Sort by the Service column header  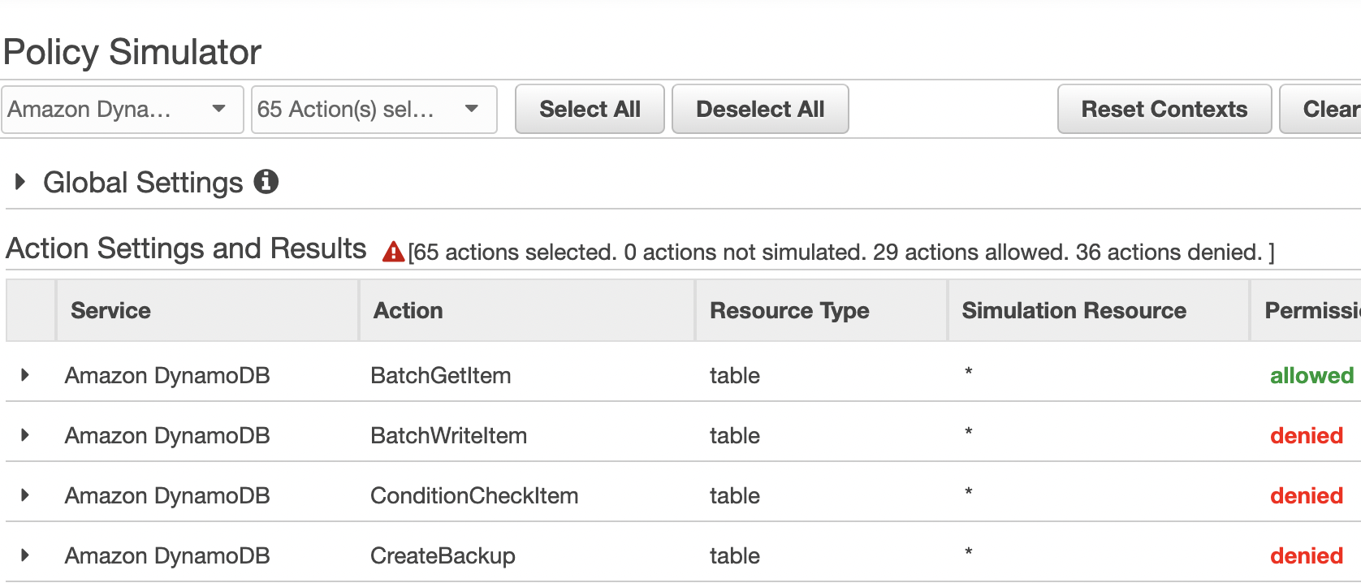[110, 311]
